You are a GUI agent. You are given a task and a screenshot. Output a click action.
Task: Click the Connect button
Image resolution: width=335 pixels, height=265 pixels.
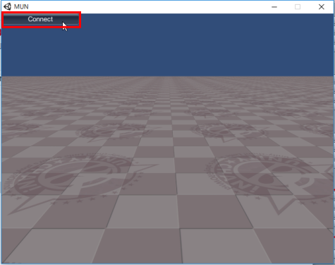pyautogui.click(x=41, y=19)
